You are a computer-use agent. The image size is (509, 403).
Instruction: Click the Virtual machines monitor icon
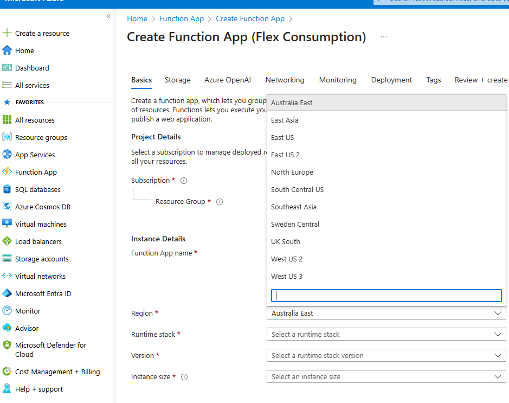coord(7,223)
